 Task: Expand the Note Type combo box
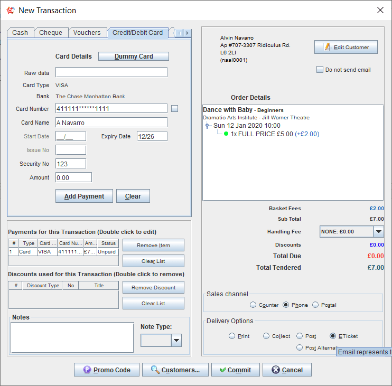(x=176, y=341)
